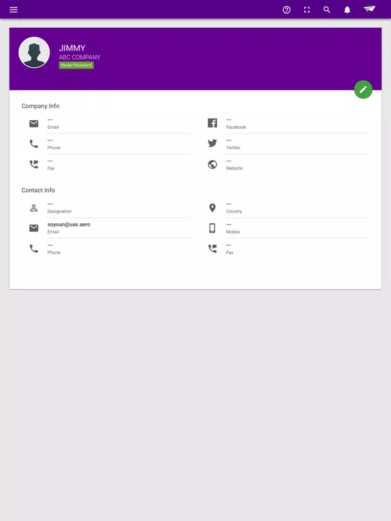Select Jimmy's profile avatar picture
The image size is (391, 521).
tap(34, 52)
